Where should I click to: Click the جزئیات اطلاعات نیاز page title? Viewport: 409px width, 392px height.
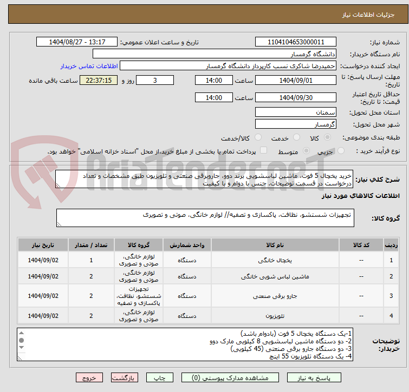pos(368,15)
